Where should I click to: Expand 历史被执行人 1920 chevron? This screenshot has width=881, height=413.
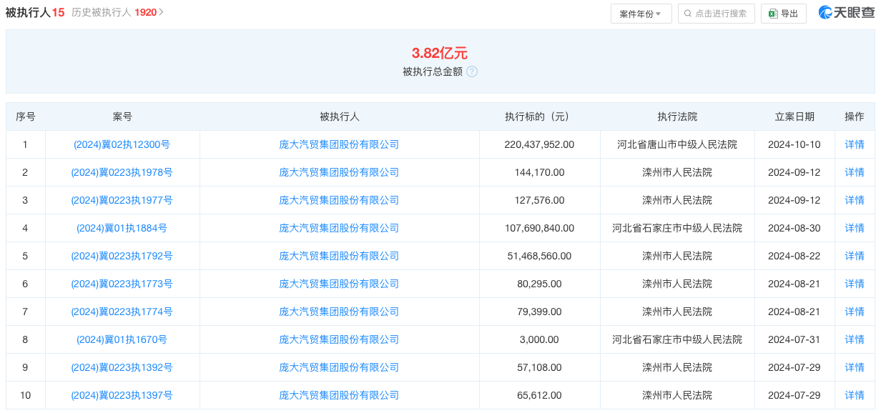162,12
